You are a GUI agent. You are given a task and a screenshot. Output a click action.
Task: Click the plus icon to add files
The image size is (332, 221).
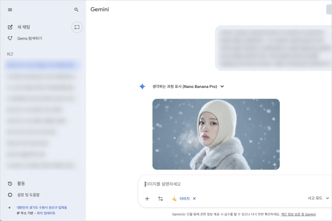point(147,198)
